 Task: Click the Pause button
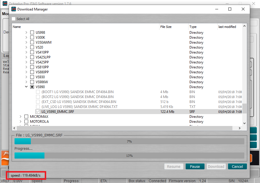click(x=195, y=166)
